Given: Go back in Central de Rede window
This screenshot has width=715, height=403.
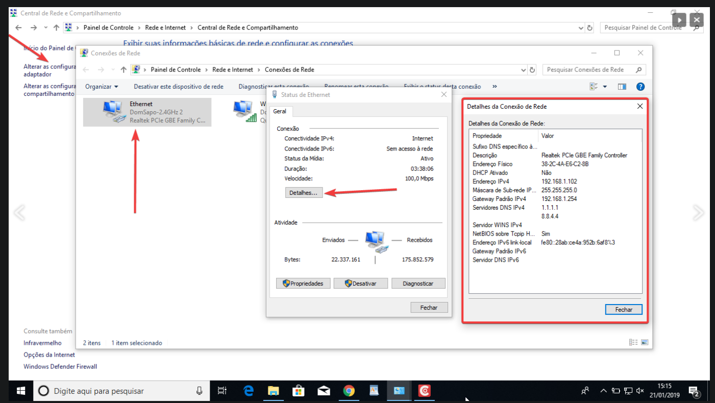Looking at the screenshot, I should [18, 28].
